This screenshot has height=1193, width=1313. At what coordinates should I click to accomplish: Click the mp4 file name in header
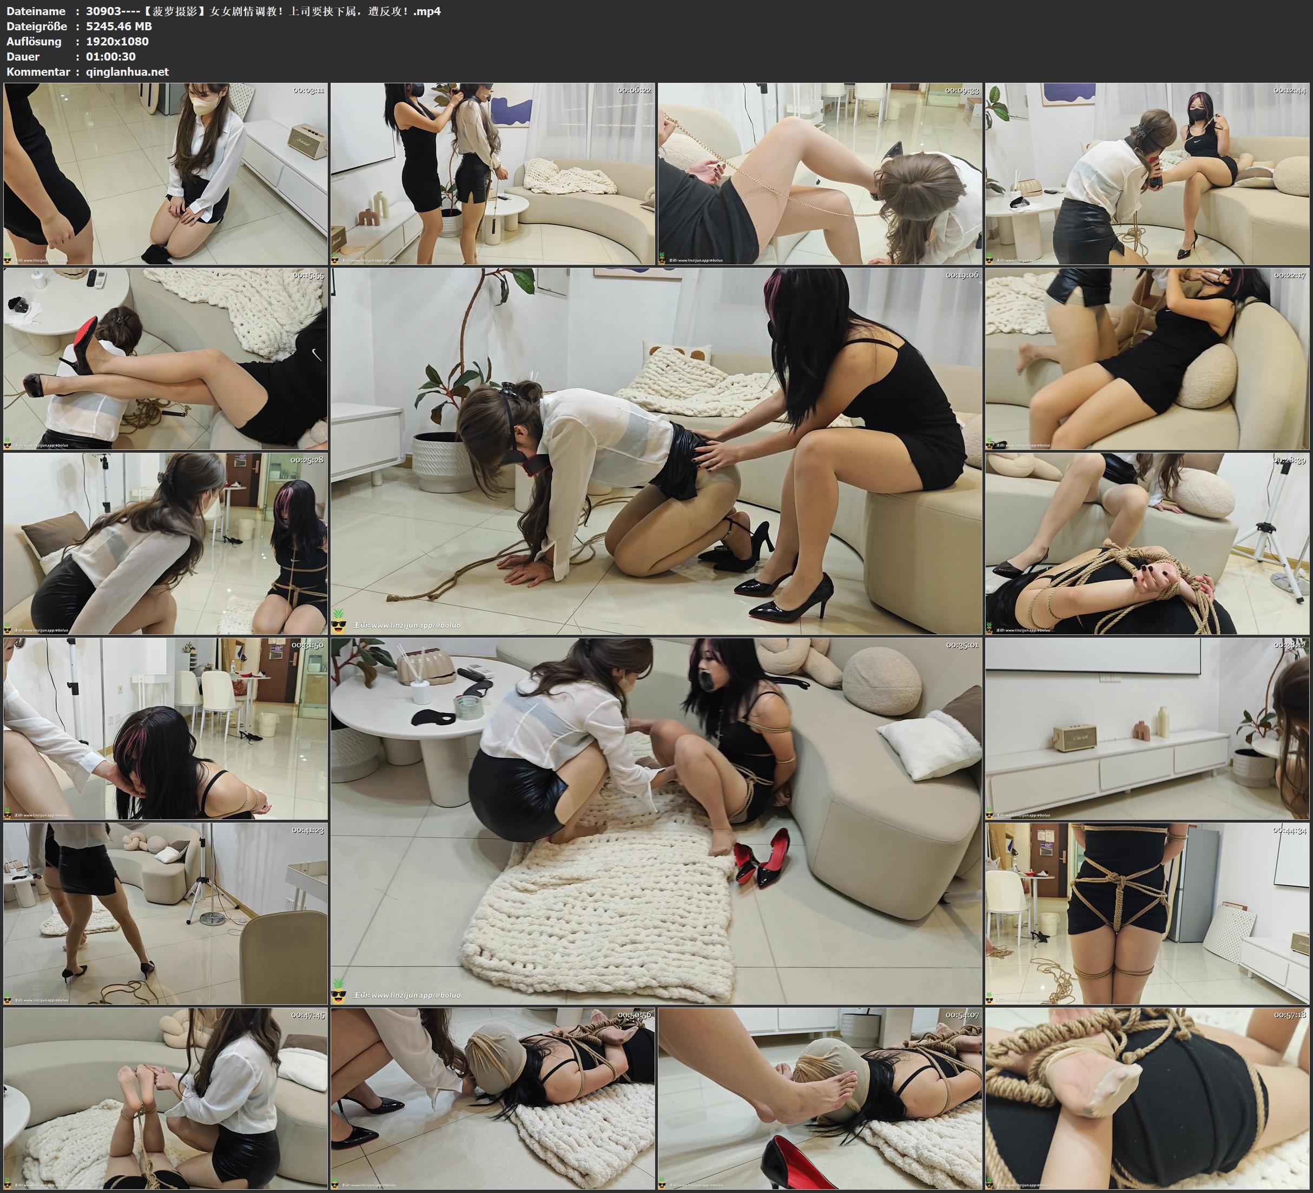point(263,11)
